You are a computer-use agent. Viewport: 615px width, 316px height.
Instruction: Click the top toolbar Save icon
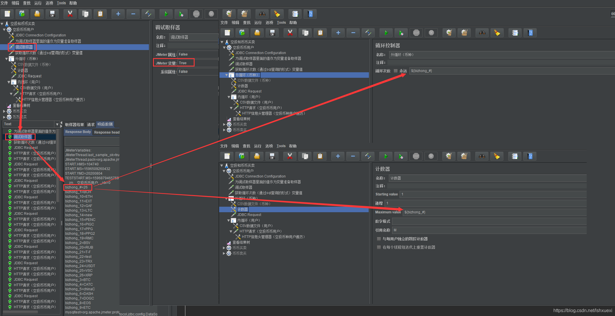(52, 14)
